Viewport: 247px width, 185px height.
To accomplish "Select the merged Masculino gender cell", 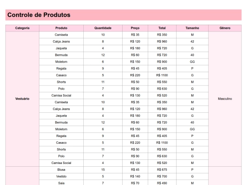I will (x=225, y=99).
